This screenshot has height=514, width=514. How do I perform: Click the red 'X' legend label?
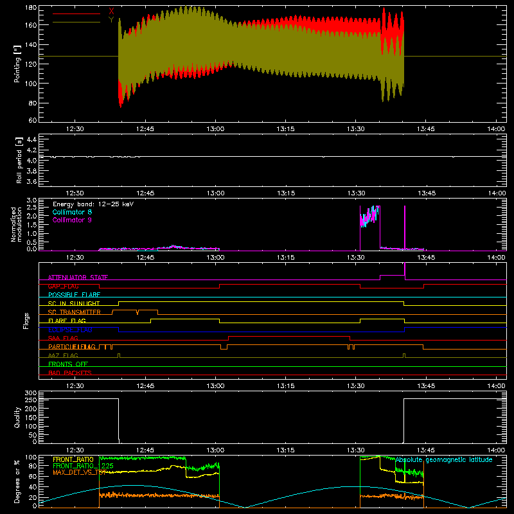coord(111,12)
